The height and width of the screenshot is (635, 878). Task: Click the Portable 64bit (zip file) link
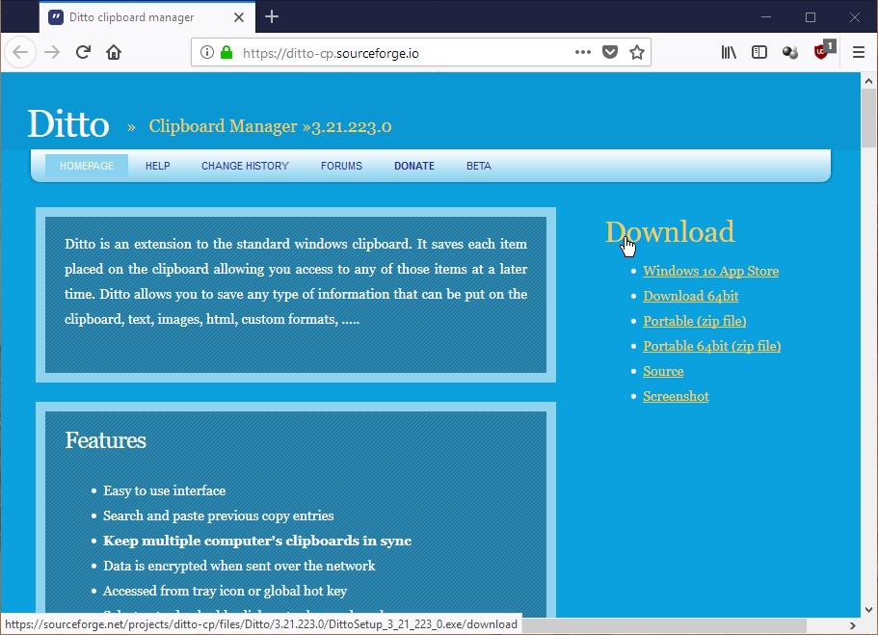(711, 346)
